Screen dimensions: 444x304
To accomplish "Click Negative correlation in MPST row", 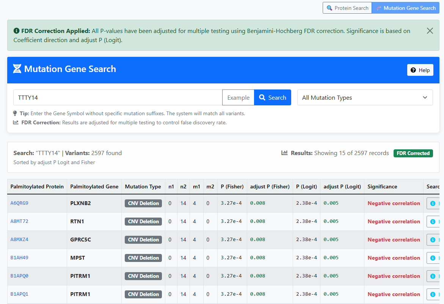I will click(394, 258).
